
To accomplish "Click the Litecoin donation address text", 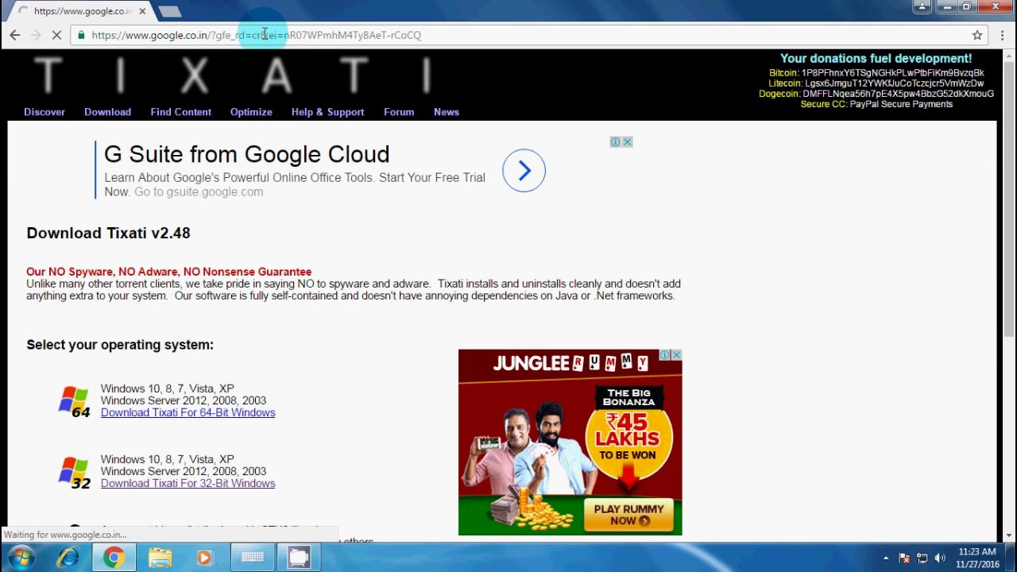I will 894,83.
